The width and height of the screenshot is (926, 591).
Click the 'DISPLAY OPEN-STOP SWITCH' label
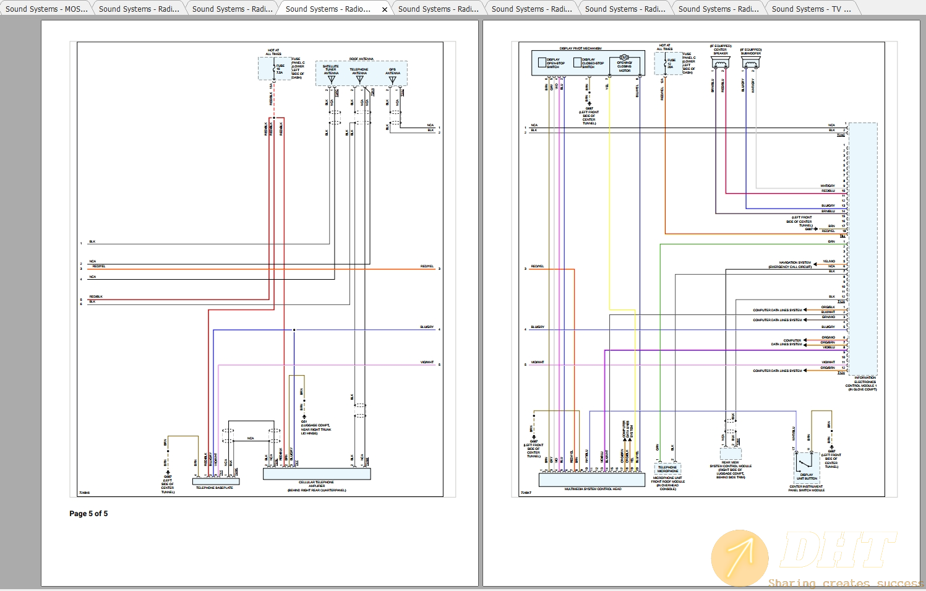tap(555, 63)
